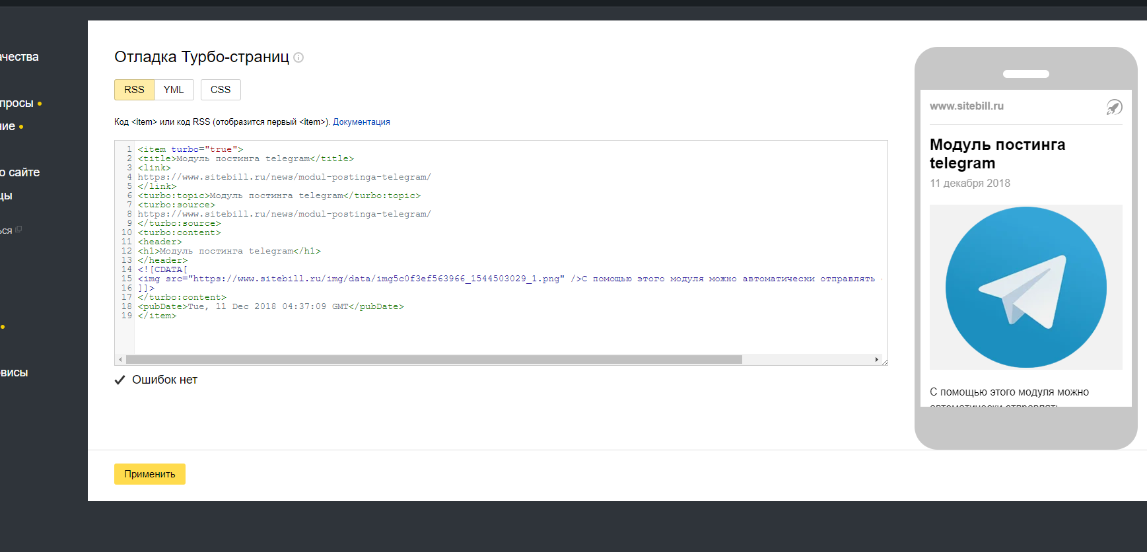Click the <turbo:topic> line in code
1147x552 pixels.
pos(279,195)
